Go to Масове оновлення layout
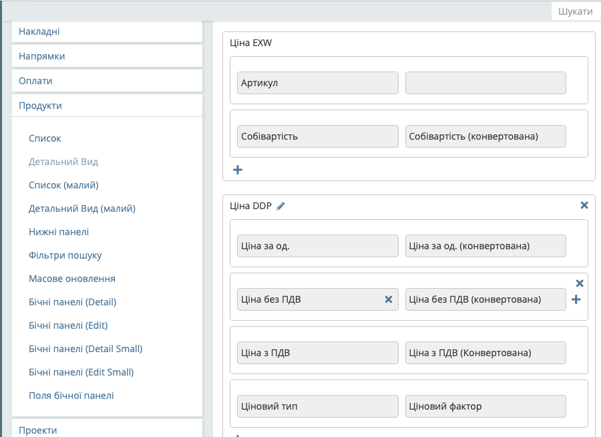 pyautogui.click(x=71, y=279)
